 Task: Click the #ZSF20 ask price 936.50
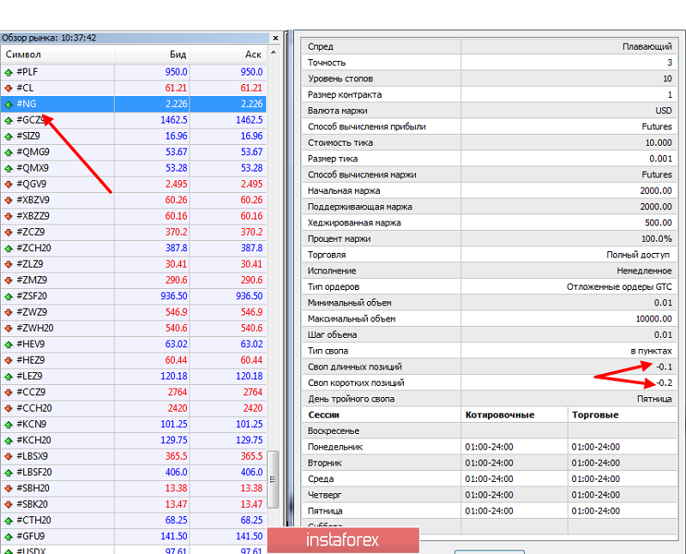[x=250, y=296]
